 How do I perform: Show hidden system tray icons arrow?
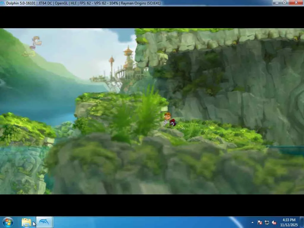pyautogui.click(x=252, y=222)
